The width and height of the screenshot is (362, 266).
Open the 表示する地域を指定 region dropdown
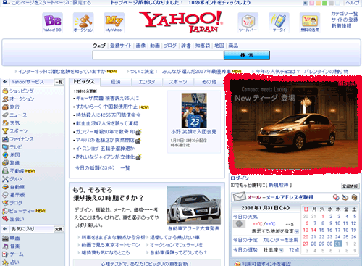point(297,231)
